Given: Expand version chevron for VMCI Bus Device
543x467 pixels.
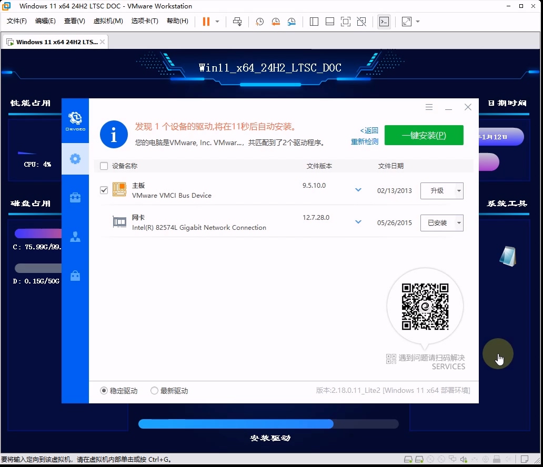Looking at the screenshot, I should [358, 190].
